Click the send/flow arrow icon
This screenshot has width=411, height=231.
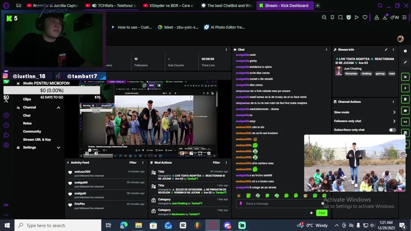[357, 17]
